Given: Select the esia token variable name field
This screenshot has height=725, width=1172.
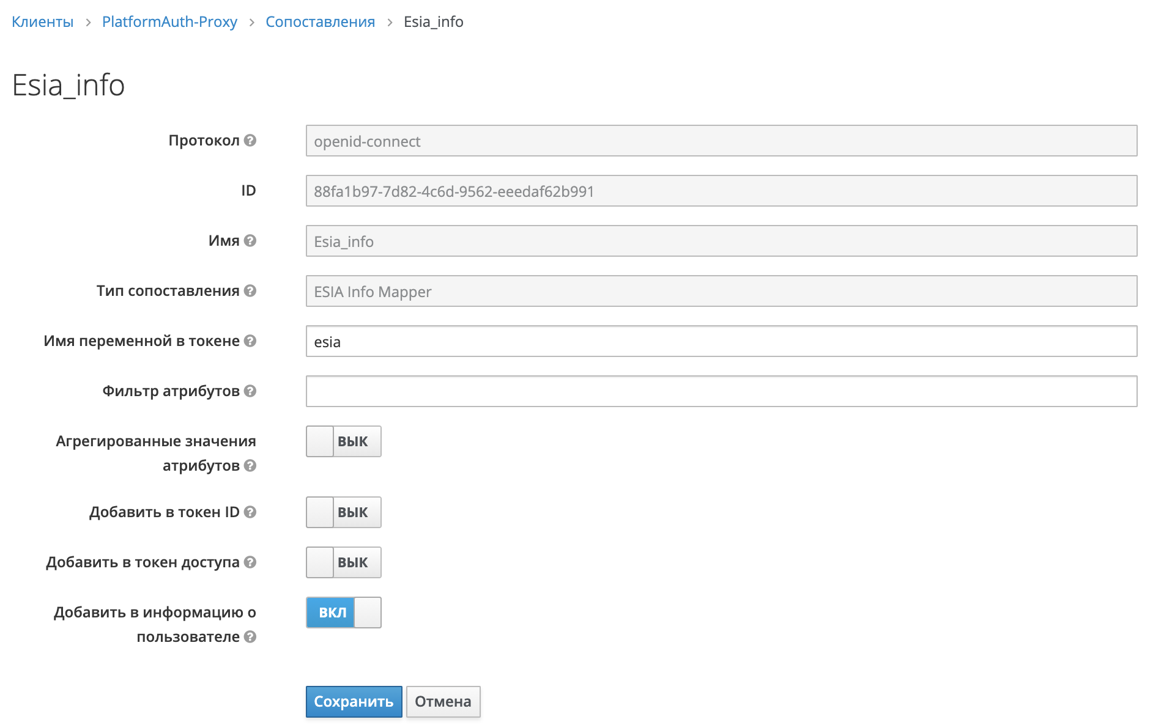Looking at the screenshot, I should pyautogui.click(x=721, y=342).
